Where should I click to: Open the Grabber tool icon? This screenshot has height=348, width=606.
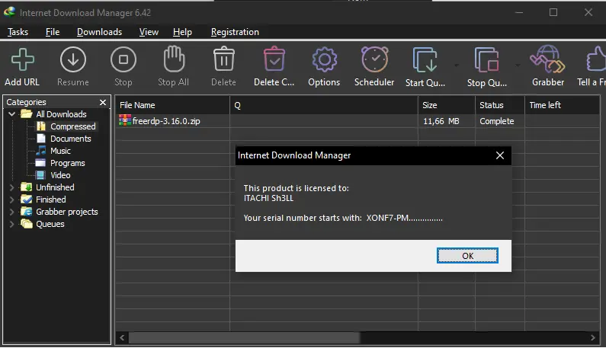point(547,59)
